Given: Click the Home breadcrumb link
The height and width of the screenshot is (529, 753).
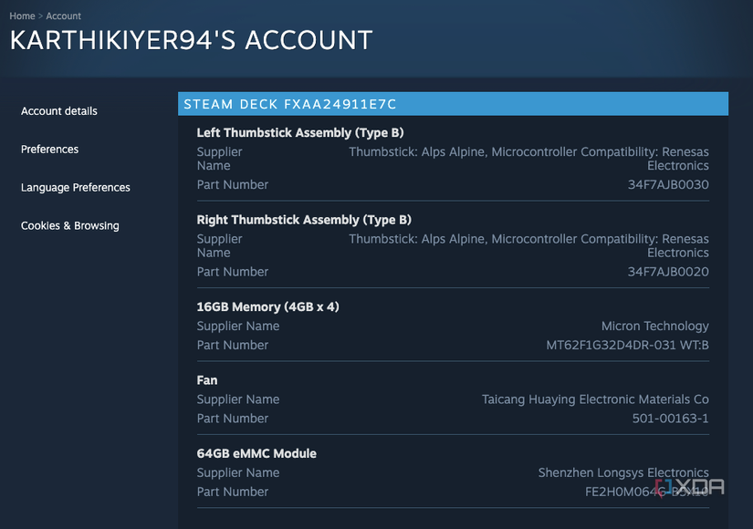Looking at the screenshot, I should click(x=22, y=16).
